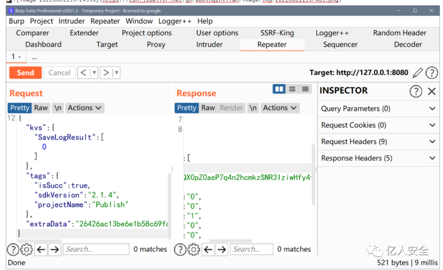Image resolution: width=443 pixels, height=270 pixels.
Task: Close Repeater tab 1
Action: [20, 57]
